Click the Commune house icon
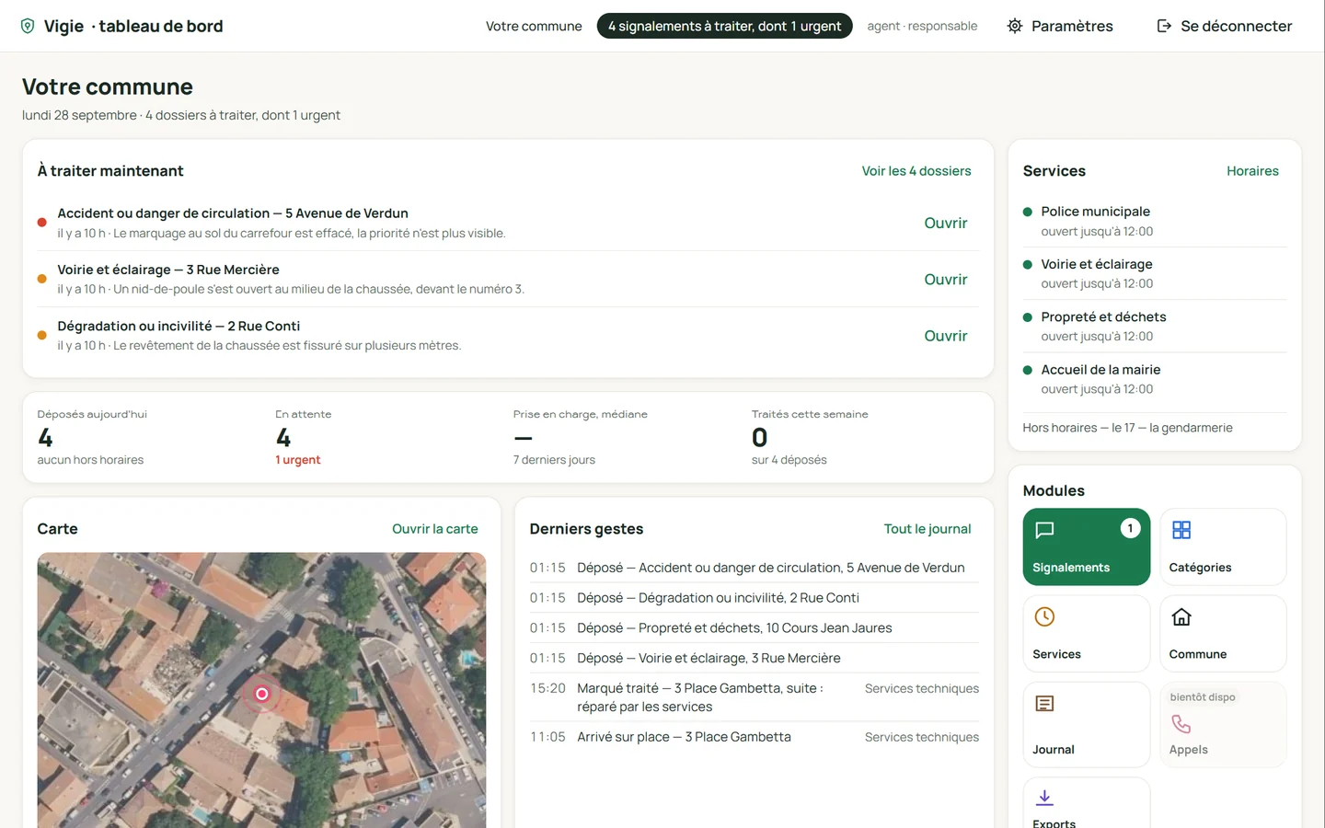 point(1181,616)
